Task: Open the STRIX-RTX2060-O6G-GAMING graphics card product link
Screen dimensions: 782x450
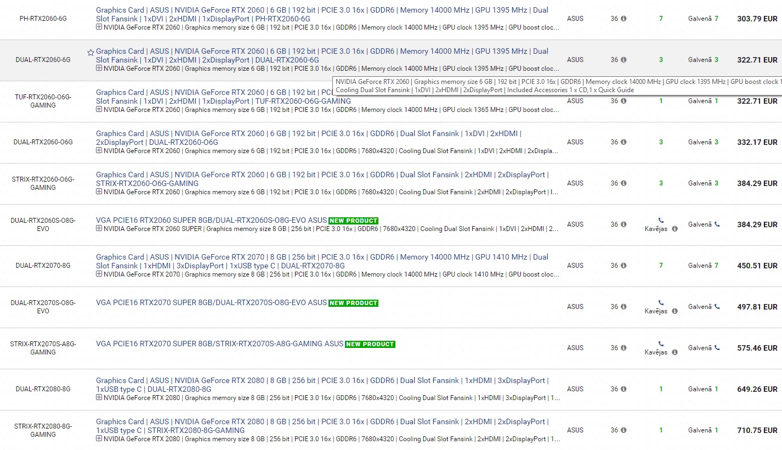Action: tap(322, 179)
